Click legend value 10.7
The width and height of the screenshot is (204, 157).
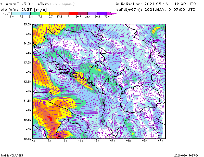point(50,17)
